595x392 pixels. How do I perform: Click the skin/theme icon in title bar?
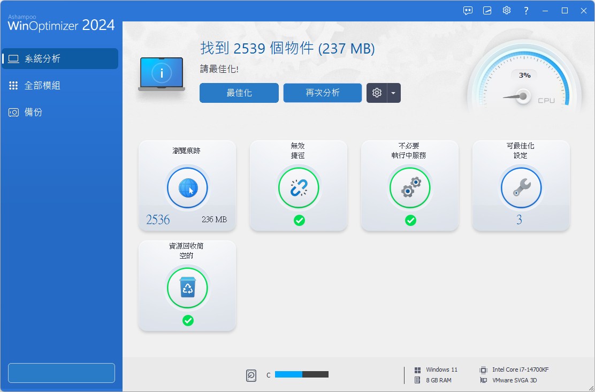point(487,11)
